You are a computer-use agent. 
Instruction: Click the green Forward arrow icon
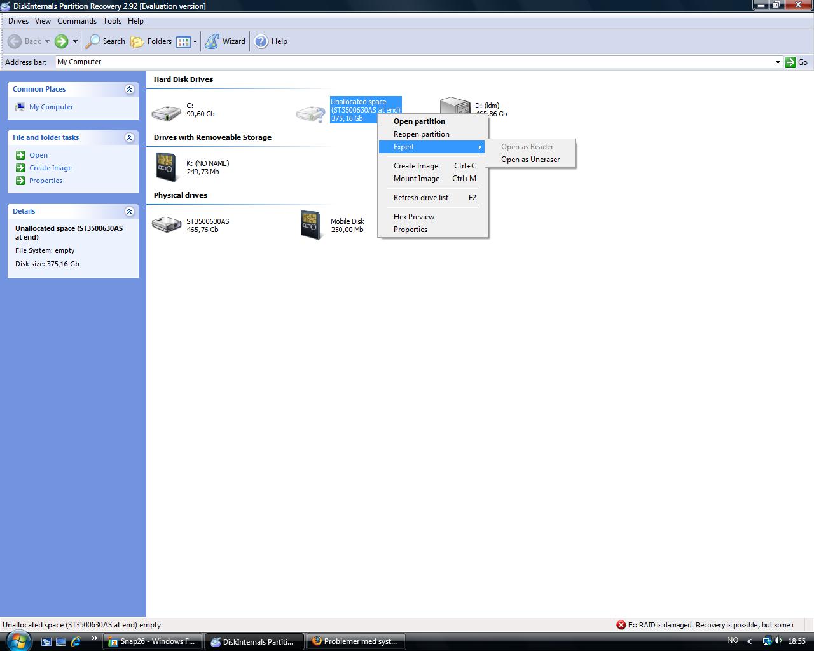[61, 41]
